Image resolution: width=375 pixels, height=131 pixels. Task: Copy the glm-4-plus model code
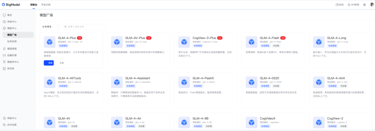pos(81,42)
